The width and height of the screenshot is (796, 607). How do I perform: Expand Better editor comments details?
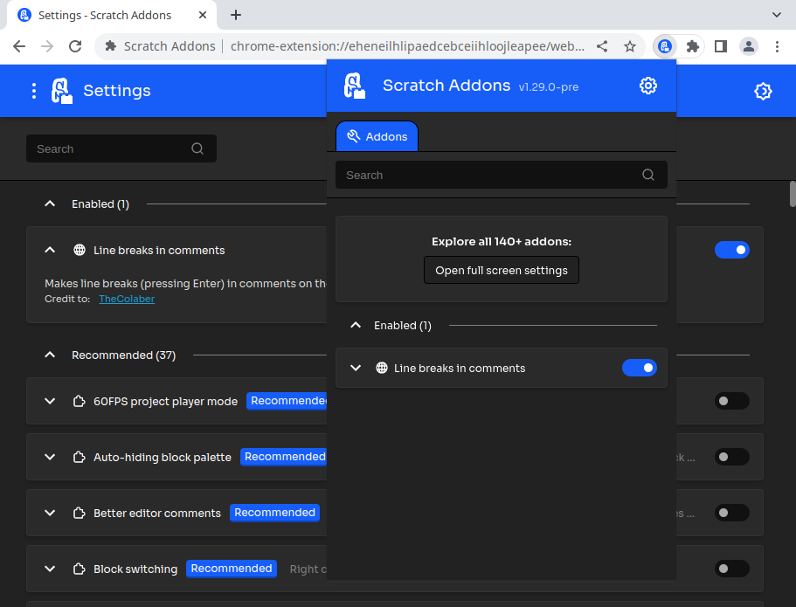(50, 513)
